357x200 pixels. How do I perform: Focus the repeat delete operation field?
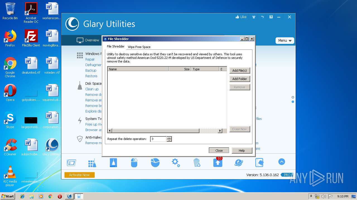coord(158,139)
